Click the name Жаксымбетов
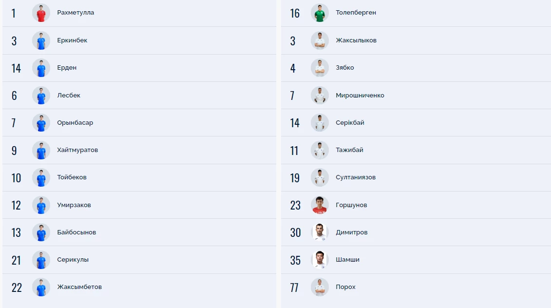 pos(79,287)
